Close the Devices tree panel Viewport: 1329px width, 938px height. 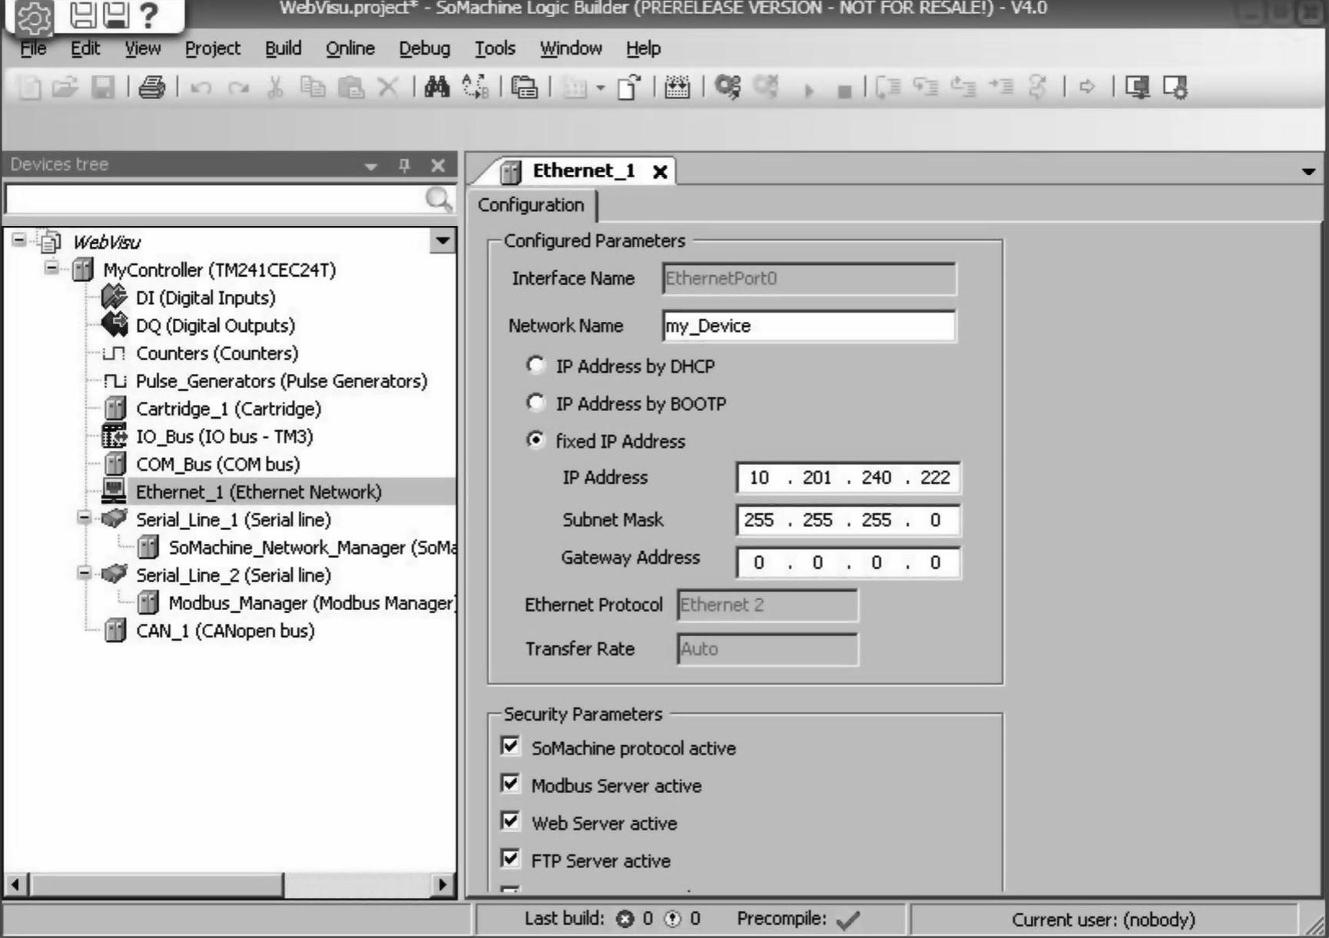coord(438,164)
